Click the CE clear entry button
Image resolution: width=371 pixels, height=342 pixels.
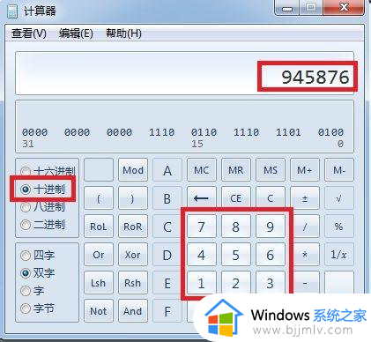coord(236,198)
